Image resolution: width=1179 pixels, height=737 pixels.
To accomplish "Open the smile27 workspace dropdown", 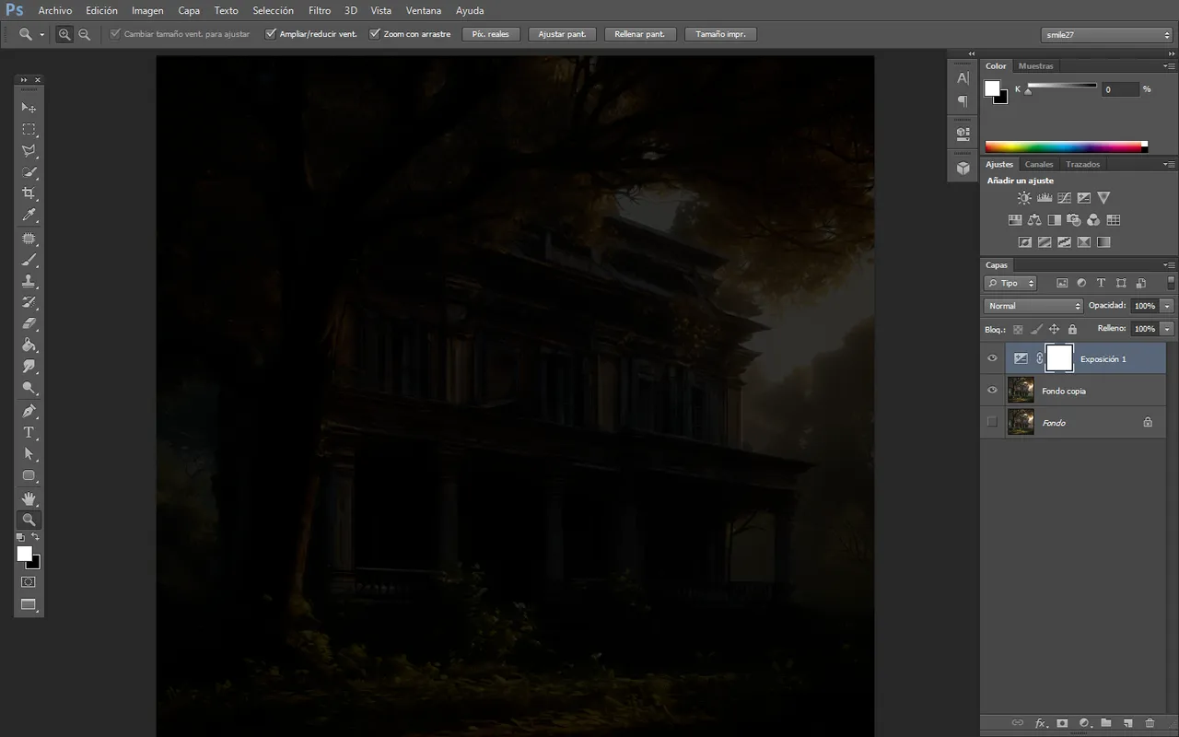I will pos(1106,34).
